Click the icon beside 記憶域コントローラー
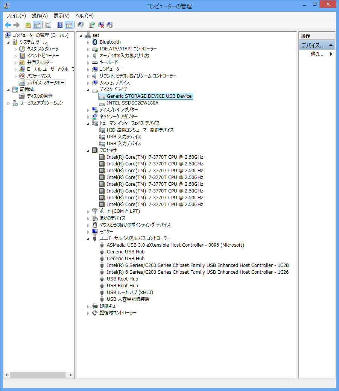The width and height of the screenshot is (339, 391). pyautogui.click(x=95, y=313)
